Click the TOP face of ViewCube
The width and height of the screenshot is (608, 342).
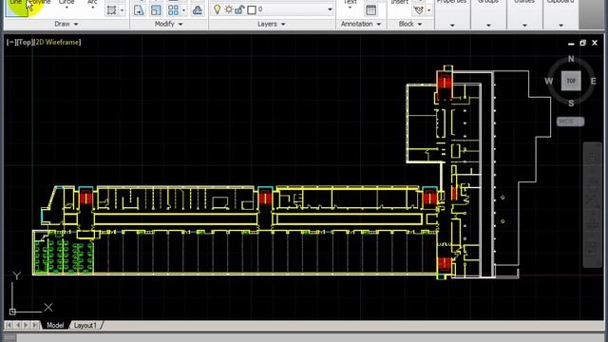(571, 81)
